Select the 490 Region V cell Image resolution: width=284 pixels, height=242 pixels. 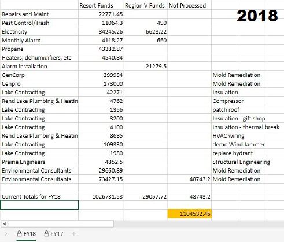coord(146,23)
